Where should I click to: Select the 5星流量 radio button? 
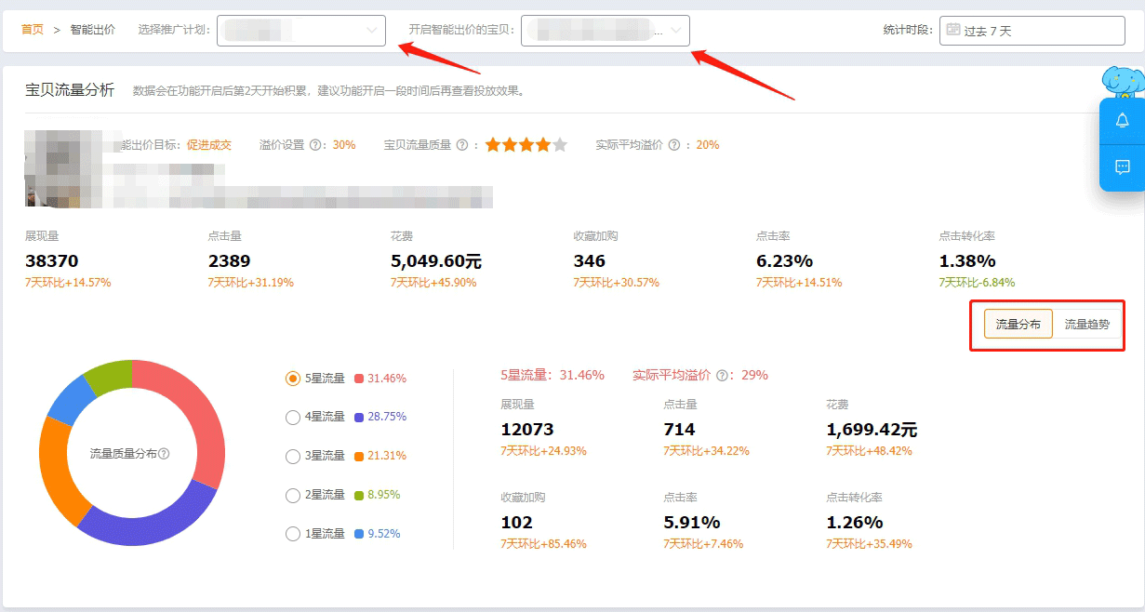point(293,379)
